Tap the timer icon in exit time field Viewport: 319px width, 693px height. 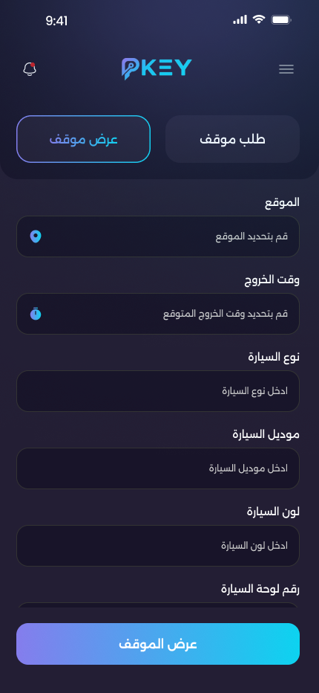point(36,314)
